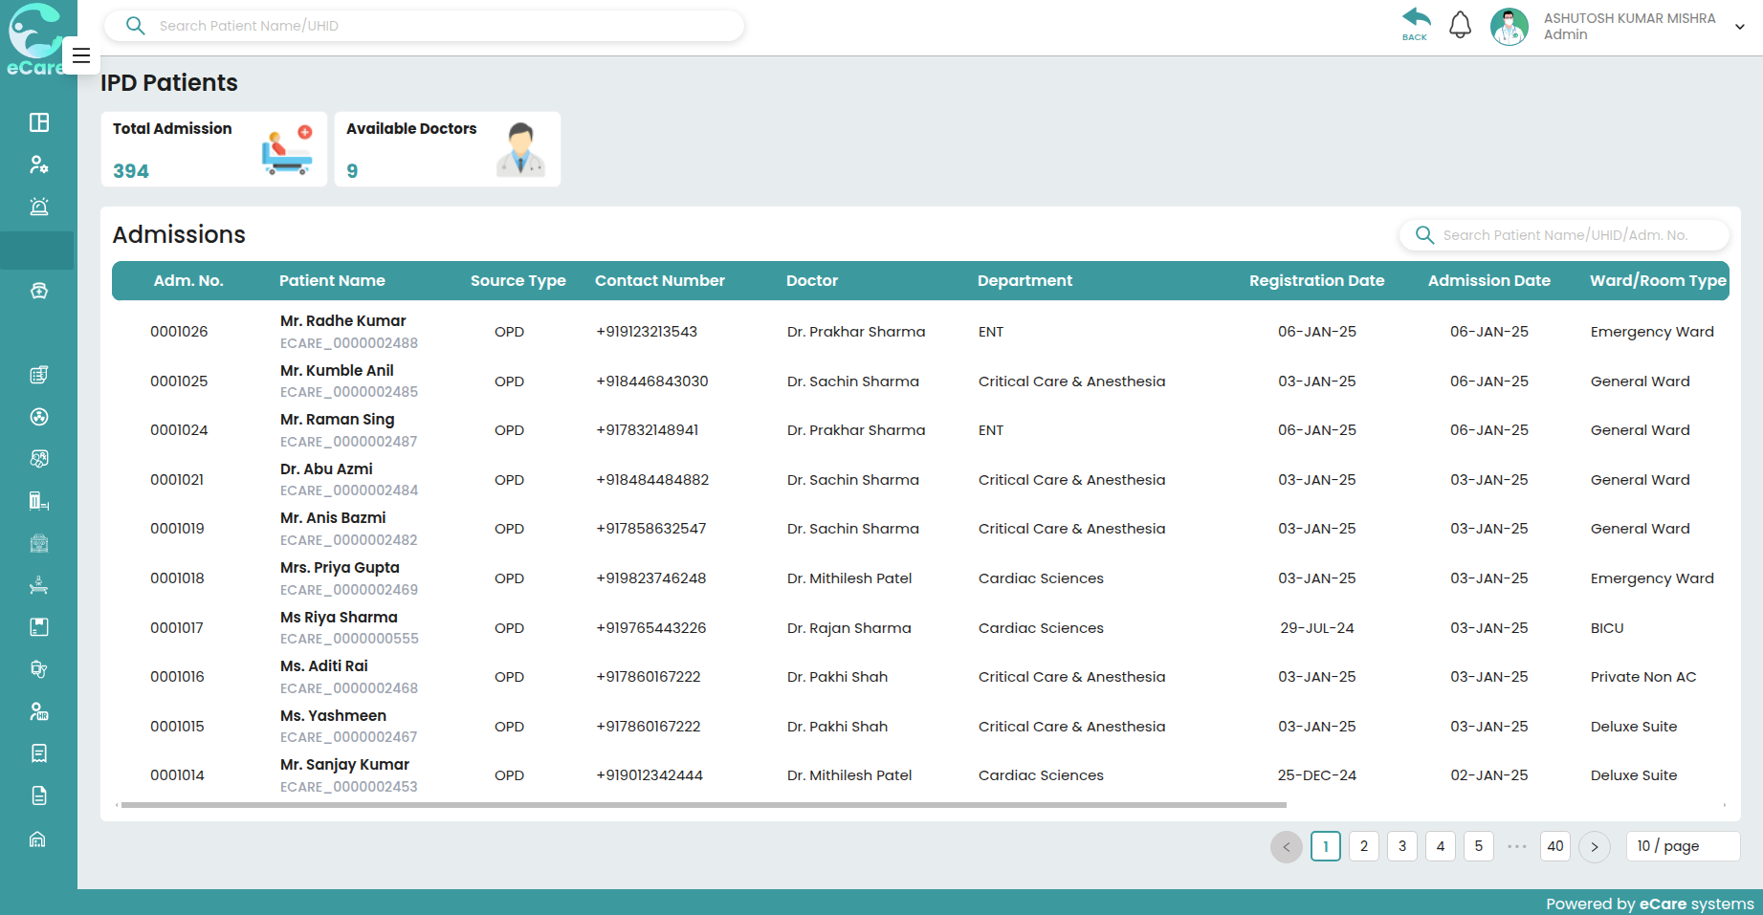
Task: Toggle the hamburger sidebar menu
Action: [x=81, y=55]
